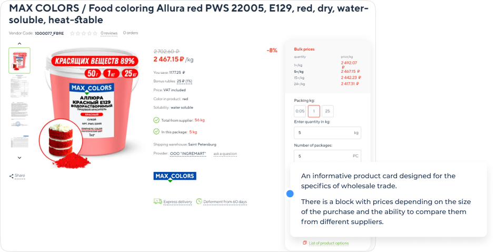496x252 pixels.
Task: Open the 0 reviews link
Action: pos(109,33)
